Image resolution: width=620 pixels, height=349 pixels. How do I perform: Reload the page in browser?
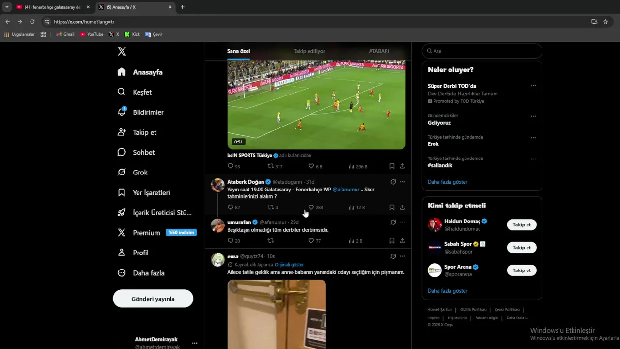32,22
